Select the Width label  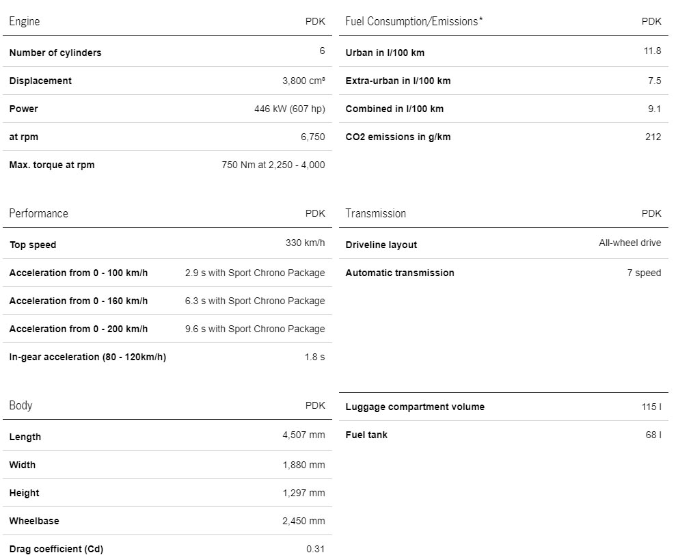(x=23, y=465)
